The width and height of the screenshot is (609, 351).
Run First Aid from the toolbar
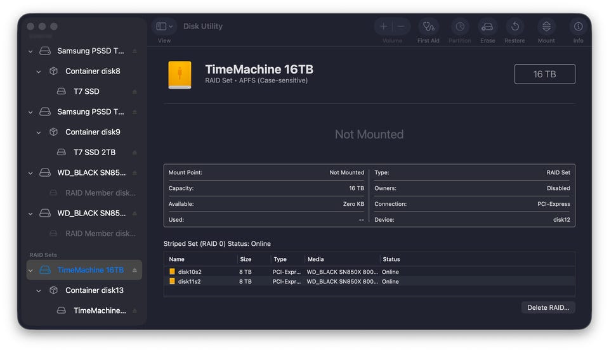[x=428, y=27]
